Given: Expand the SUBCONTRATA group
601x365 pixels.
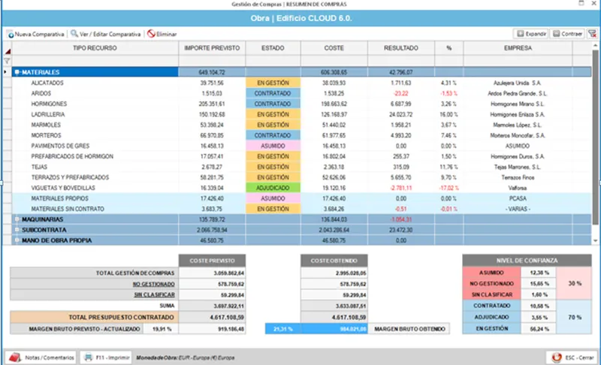Looking at the screenshot, I should [x=17, y=230].
